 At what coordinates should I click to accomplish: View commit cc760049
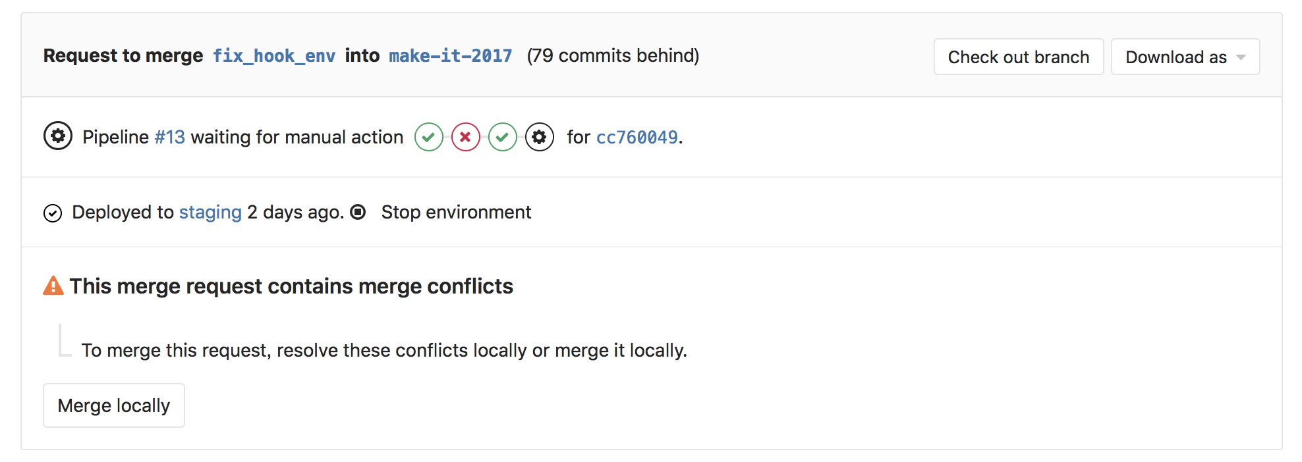coord(637,138)
